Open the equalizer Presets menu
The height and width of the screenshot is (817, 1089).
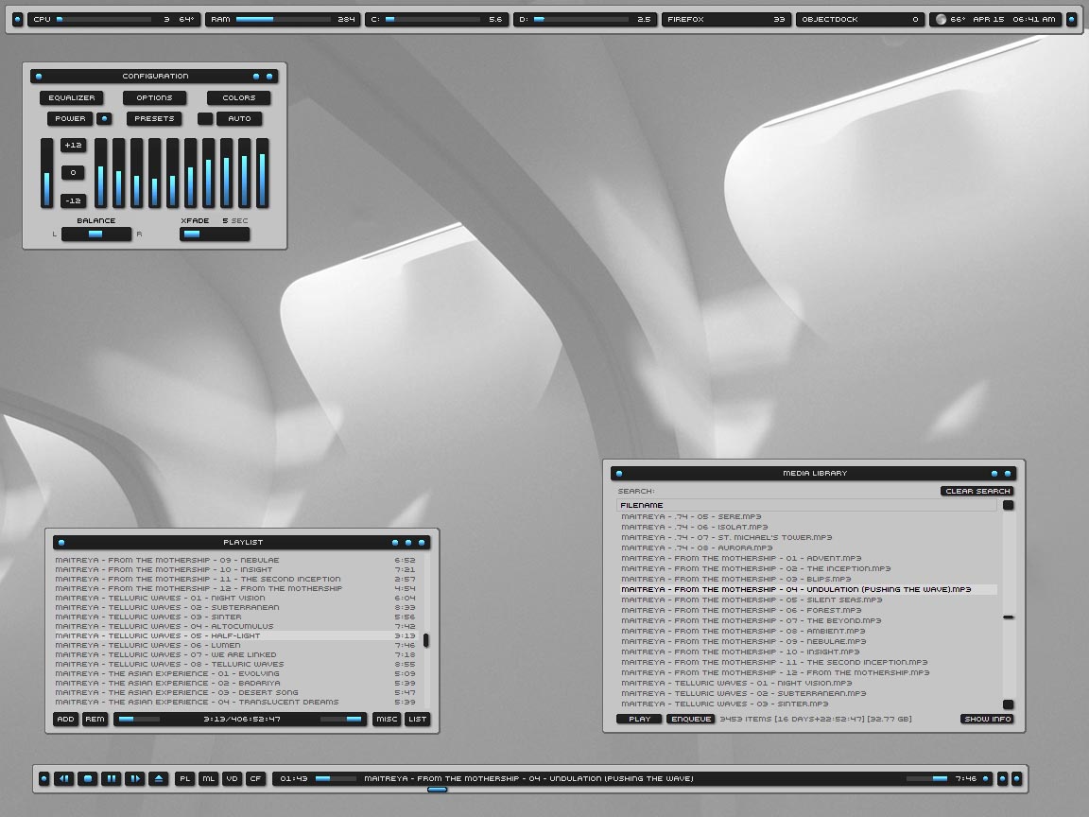[154, 118]
